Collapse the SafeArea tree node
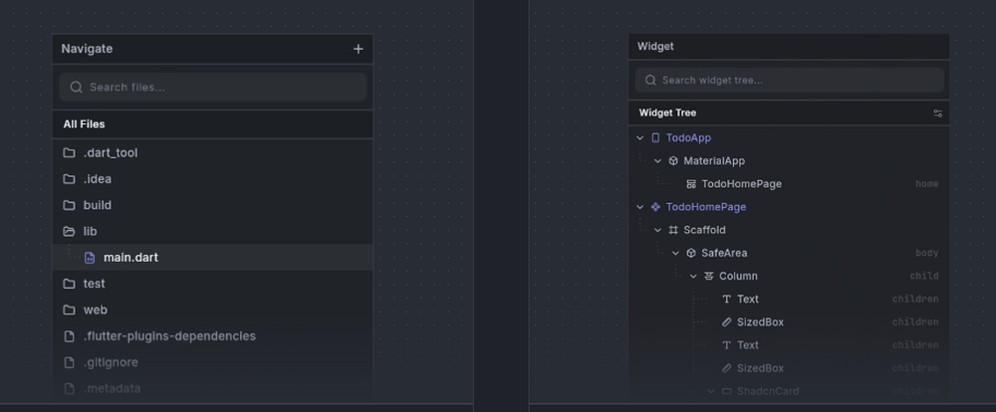The width and height of the screenshot is (996, 412). 675,254
